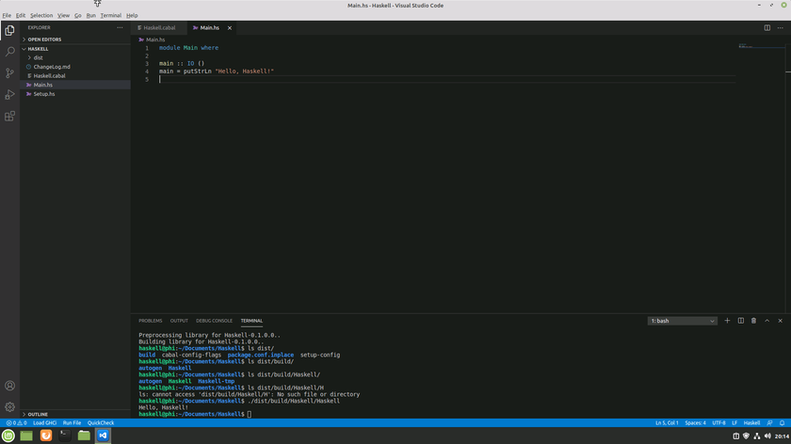Open editor more actions ellipsis
The image size is (791, 444).
(780, 27)
